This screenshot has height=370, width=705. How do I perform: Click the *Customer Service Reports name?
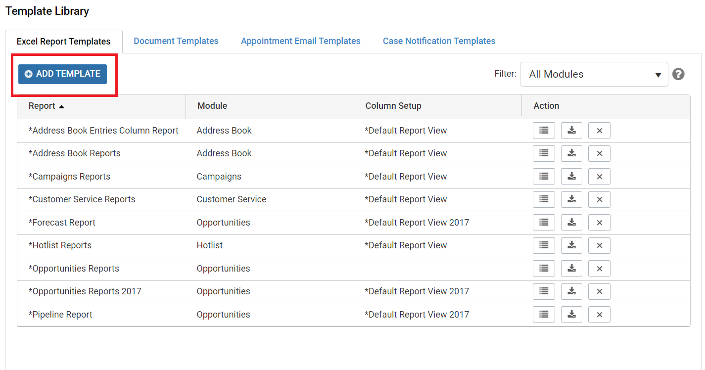point(82,199)
